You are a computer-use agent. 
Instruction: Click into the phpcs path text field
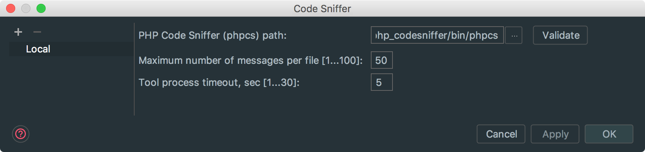click(437, 35)
